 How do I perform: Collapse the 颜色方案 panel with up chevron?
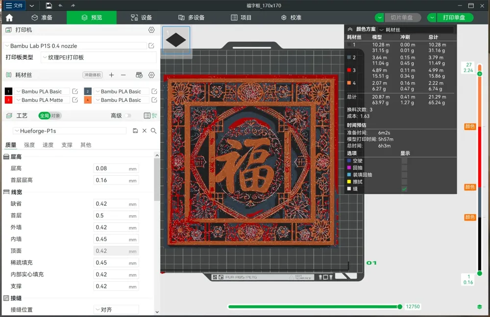350,29
